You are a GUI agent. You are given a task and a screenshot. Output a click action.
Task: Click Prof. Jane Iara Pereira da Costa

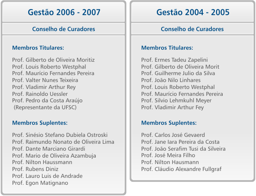point(180,142)
